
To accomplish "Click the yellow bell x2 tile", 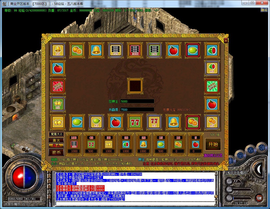I will click(58, 50).
